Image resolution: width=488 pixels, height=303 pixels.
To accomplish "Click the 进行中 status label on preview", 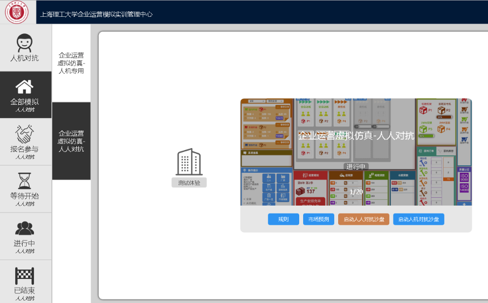I will [x=356, y=167].
